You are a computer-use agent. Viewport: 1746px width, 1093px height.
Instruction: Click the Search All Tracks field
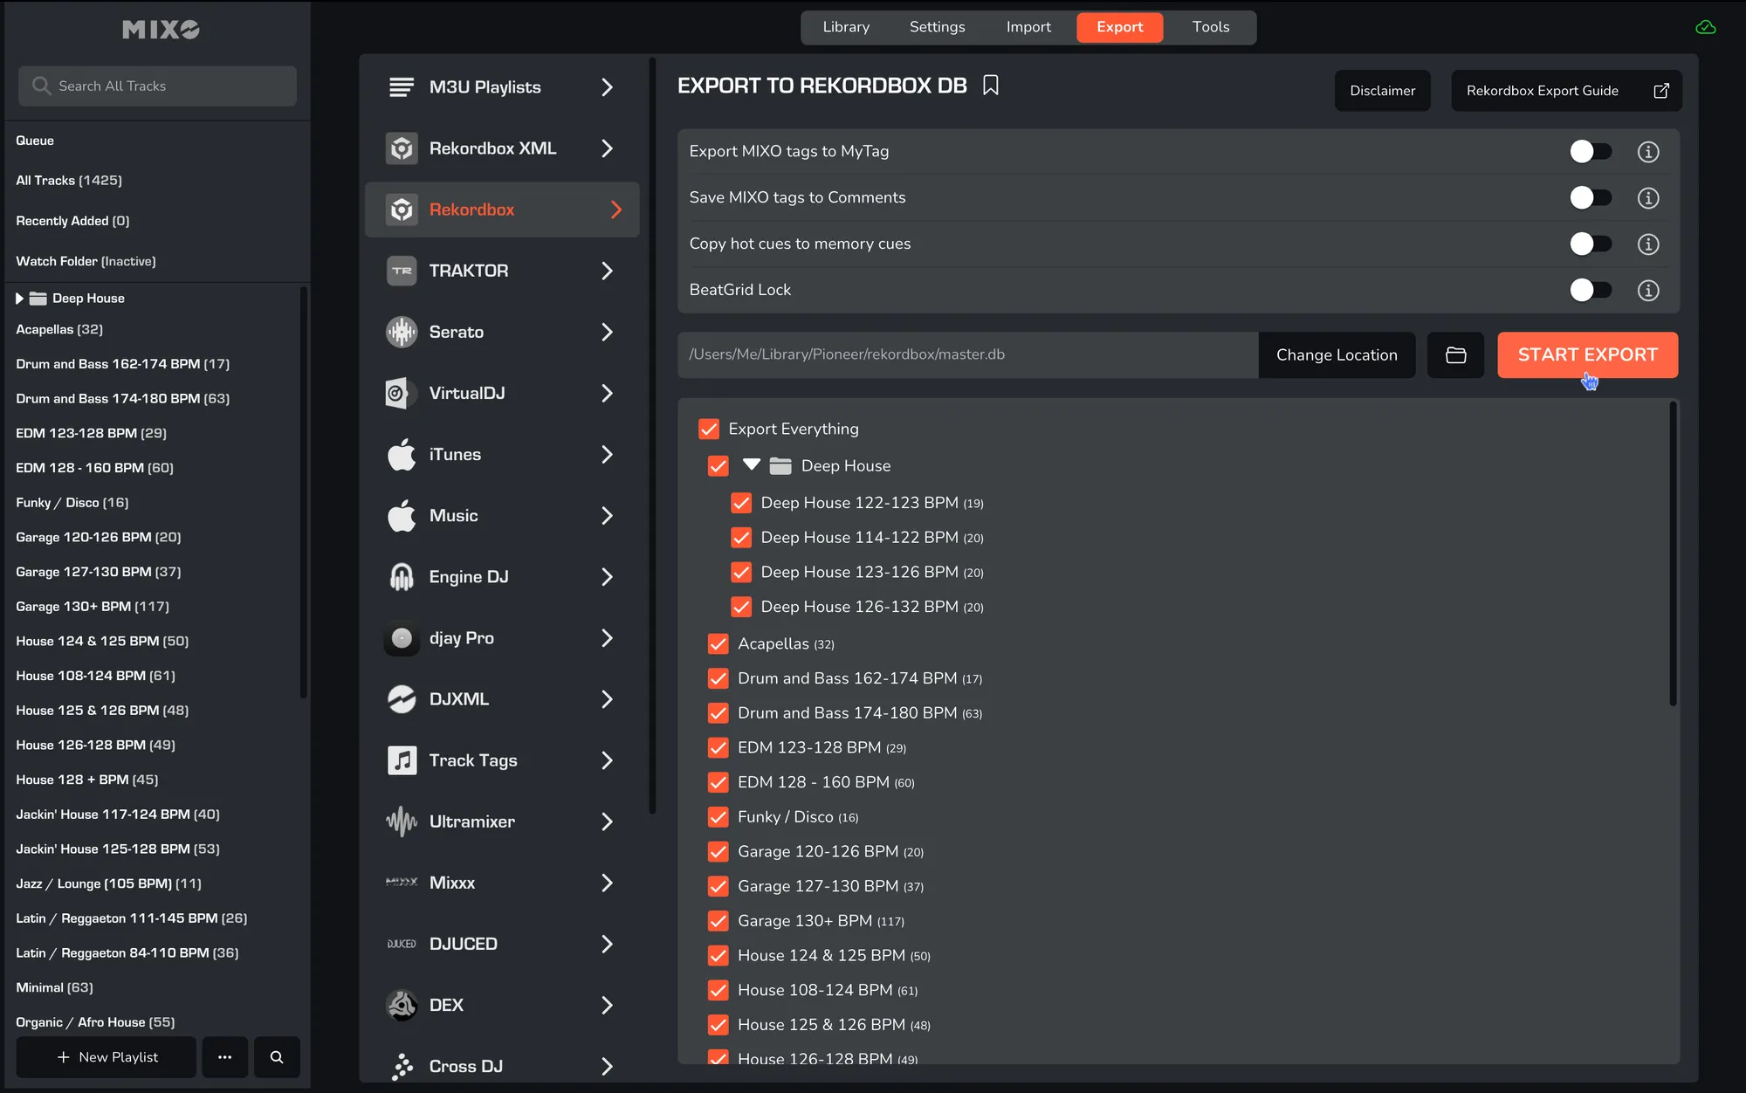coord(157,86)
